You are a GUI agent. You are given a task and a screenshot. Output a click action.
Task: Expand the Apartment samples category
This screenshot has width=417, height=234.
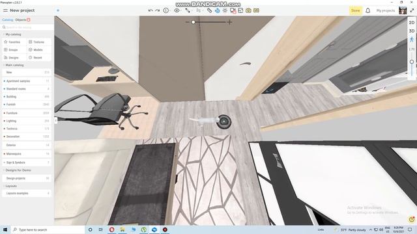pyautogui.click(x=27, y=81)
